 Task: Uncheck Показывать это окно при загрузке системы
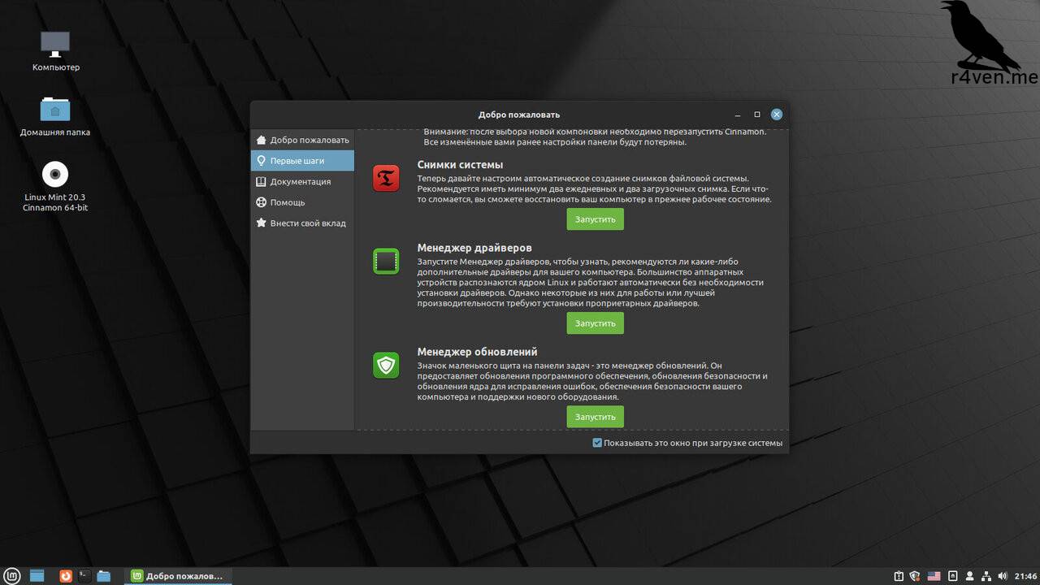[597, 443]
